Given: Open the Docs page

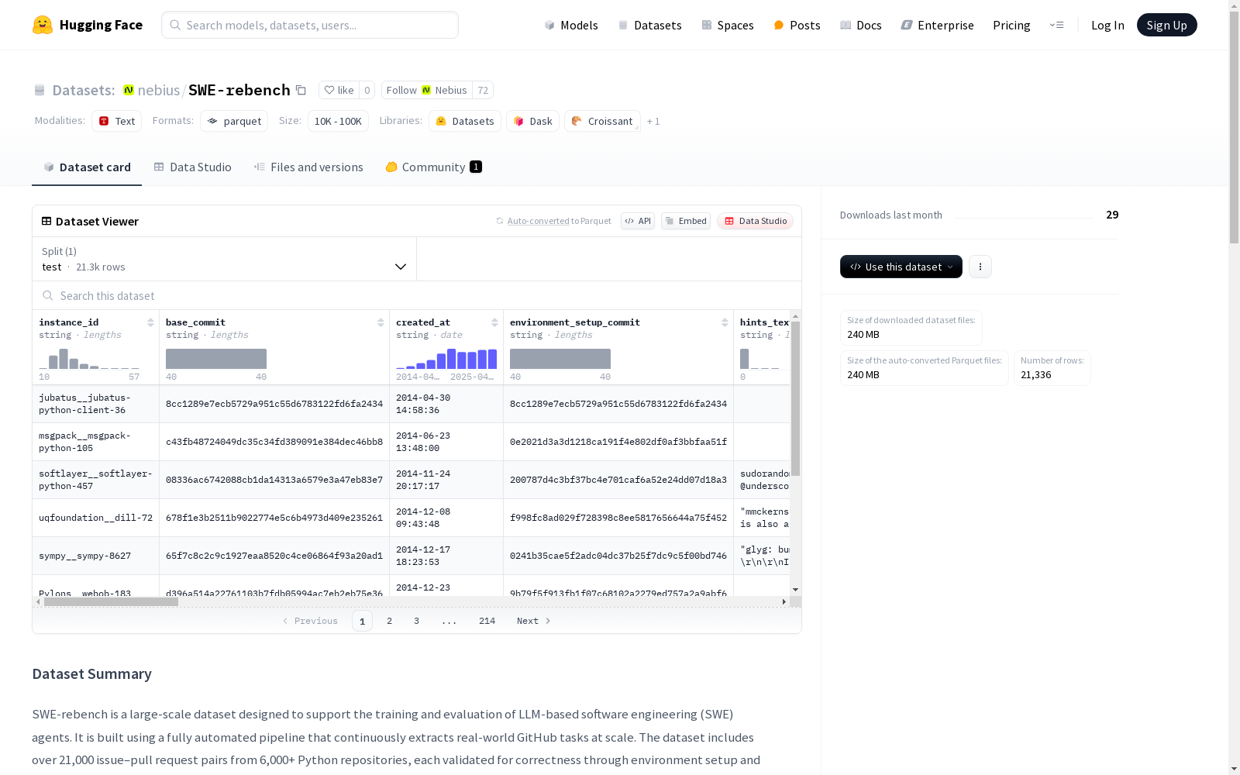Looking at the screenshot, I should [x=861, y=25].
